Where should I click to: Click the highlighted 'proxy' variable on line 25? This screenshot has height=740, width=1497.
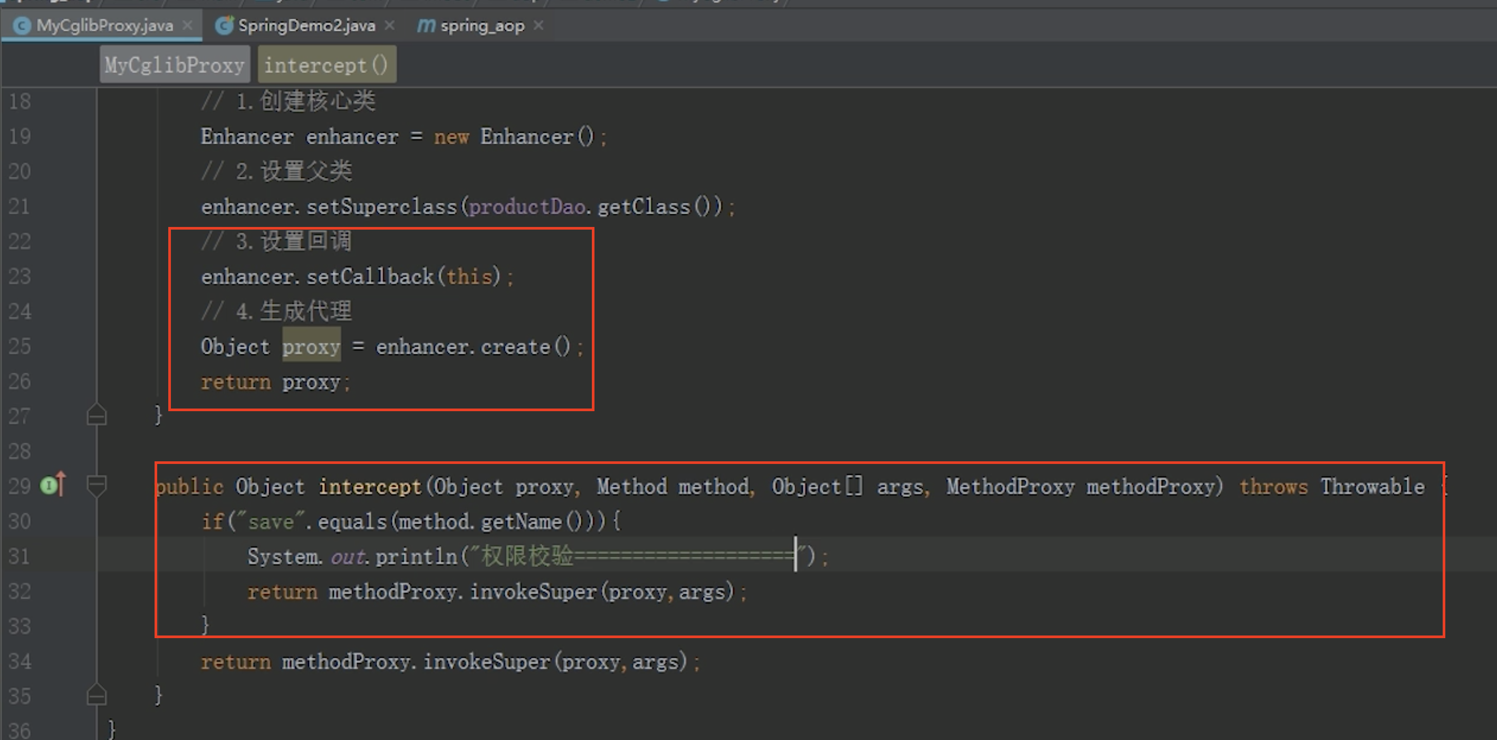coord(311,346)
